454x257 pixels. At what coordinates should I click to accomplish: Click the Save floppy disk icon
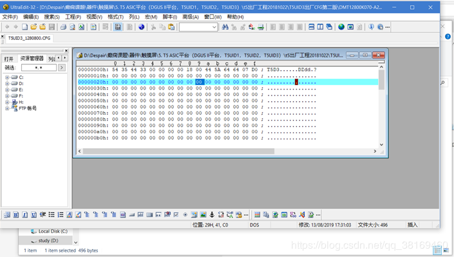click(x=52, y=27)
